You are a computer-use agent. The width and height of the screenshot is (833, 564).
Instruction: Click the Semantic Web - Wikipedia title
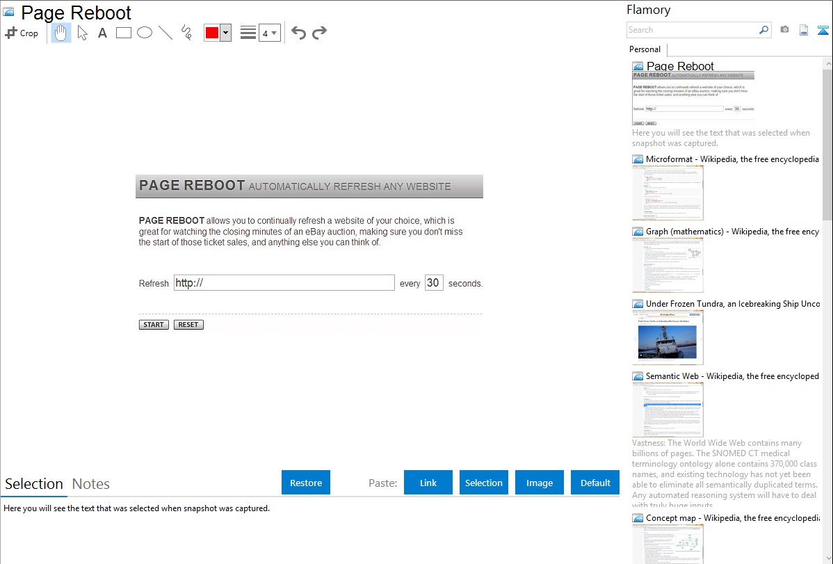[x=732, y=376]
